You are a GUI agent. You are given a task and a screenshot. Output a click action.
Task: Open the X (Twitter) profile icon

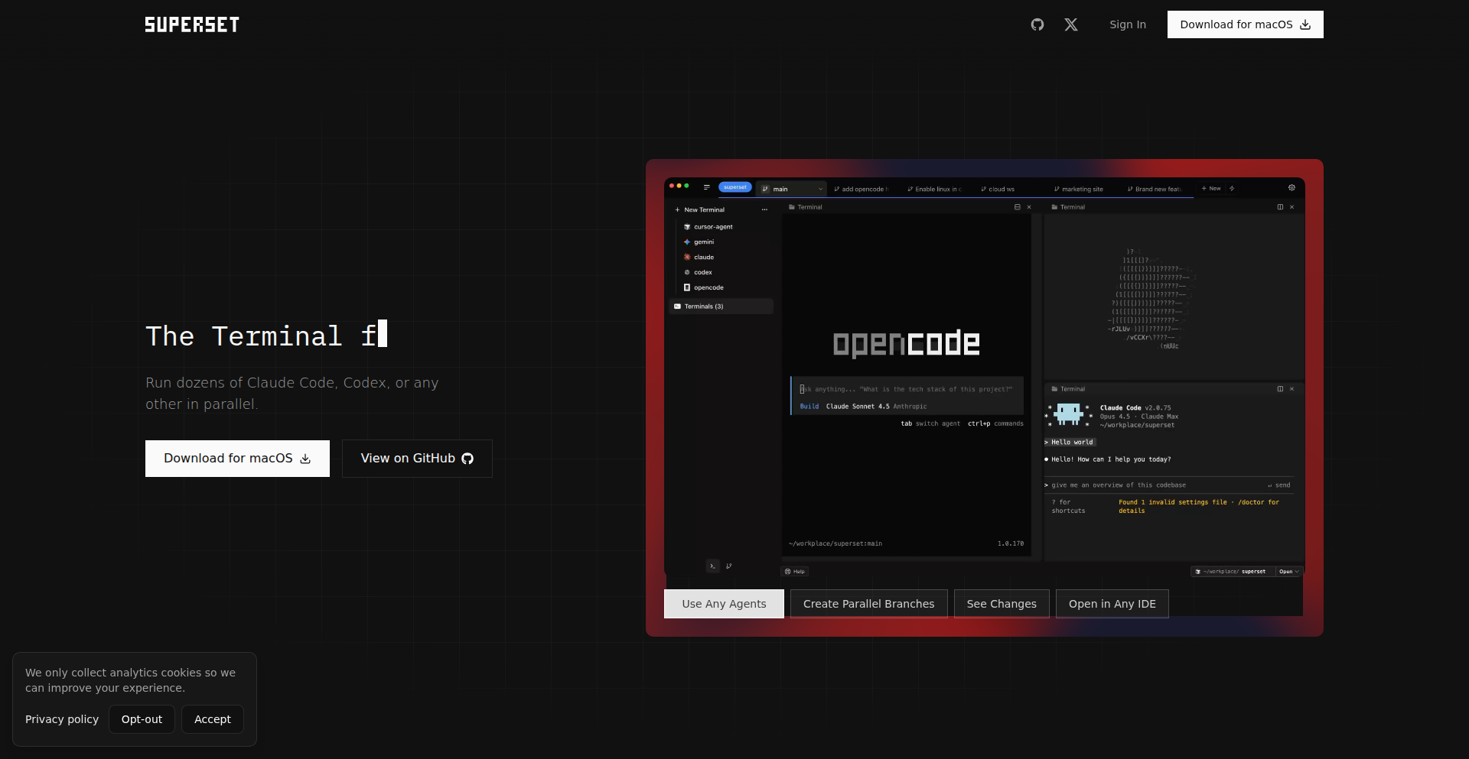[x=1070, y=24]
